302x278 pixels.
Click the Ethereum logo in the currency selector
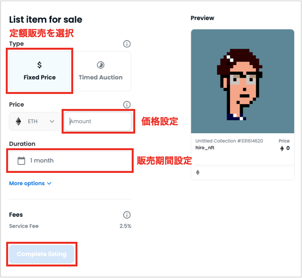click(x=18, y=122)
